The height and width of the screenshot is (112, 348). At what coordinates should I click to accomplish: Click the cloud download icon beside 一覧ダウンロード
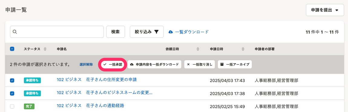click(x=171, y=32)
